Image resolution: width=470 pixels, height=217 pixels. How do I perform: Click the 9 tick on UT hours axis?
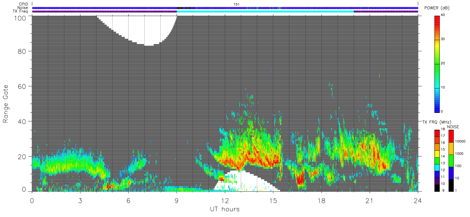point(176,201)
